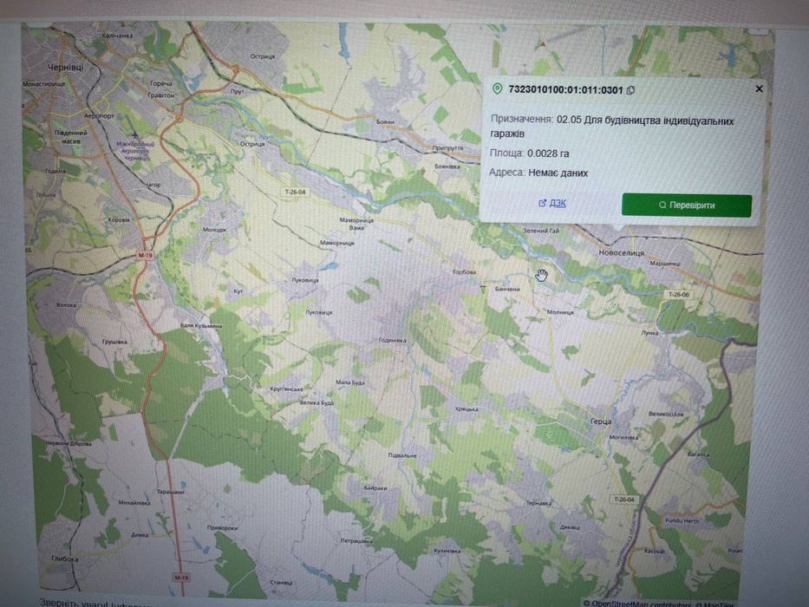Copy cadastral number 7323010100:01:011:0301
The width and height of the screenshot is (809, 607).
coord(630,90)
